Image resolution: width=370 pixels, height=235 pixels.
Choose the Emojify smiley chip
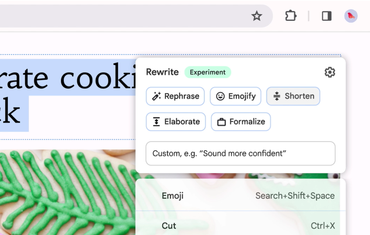235,96
